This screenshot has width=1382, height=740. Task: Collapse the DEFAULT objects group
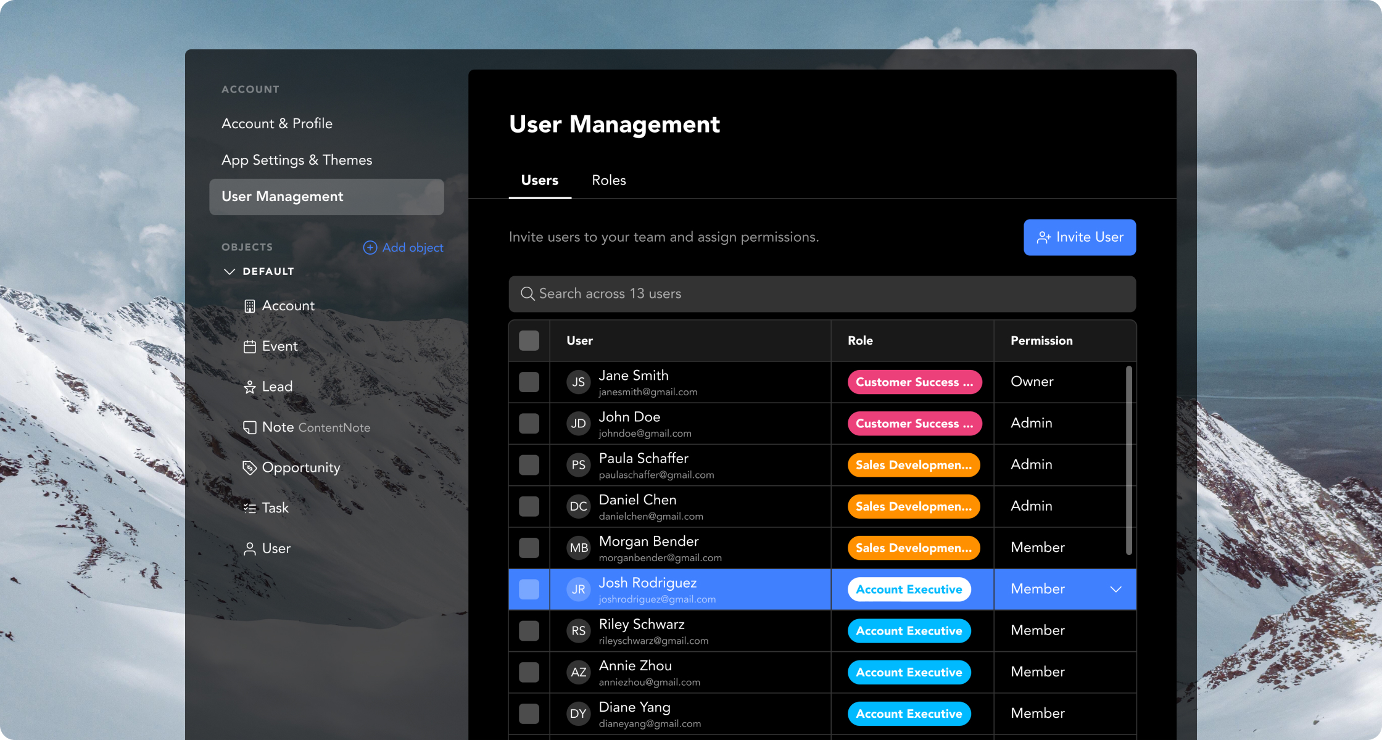(x=230, y=271)
